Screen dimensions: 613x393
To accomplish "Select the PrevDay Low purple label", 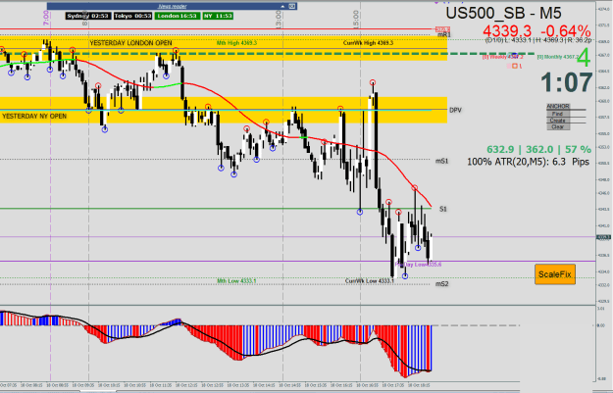I will pos(418,265).
